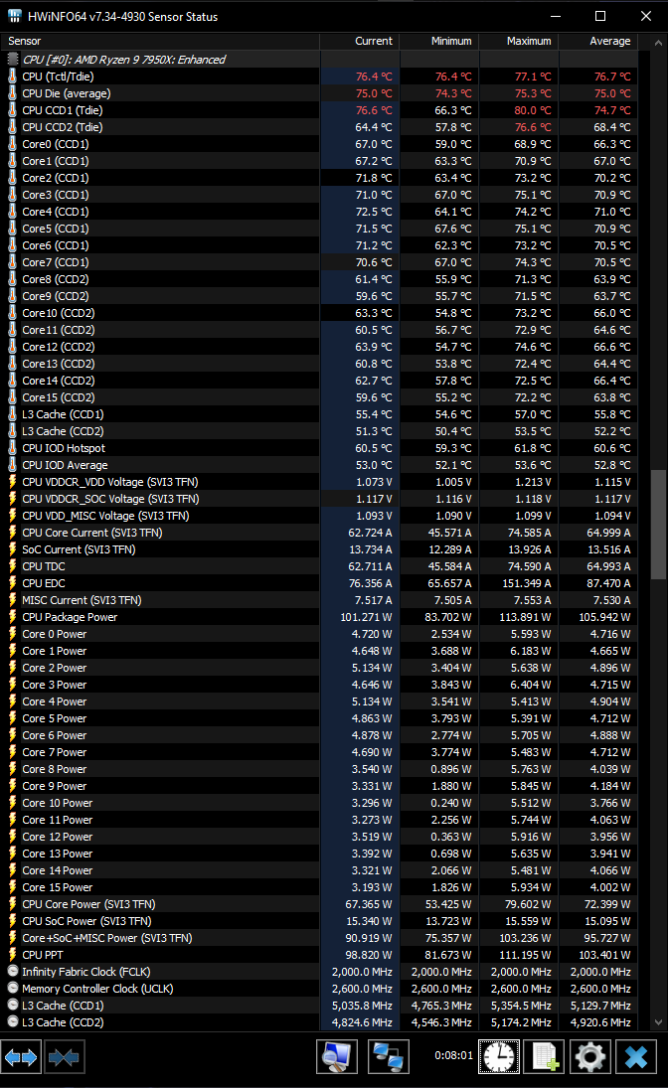
Task: Select the CPU IOD Hotspot row
Action: [x=319, y=448]
